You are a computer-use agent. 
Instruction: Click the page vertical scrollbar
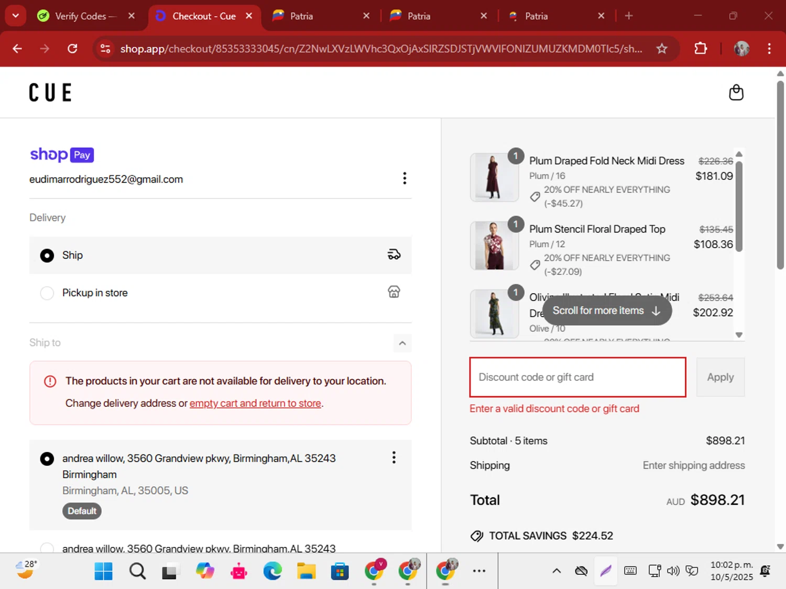pyautogui.click(x=780, y=175)
